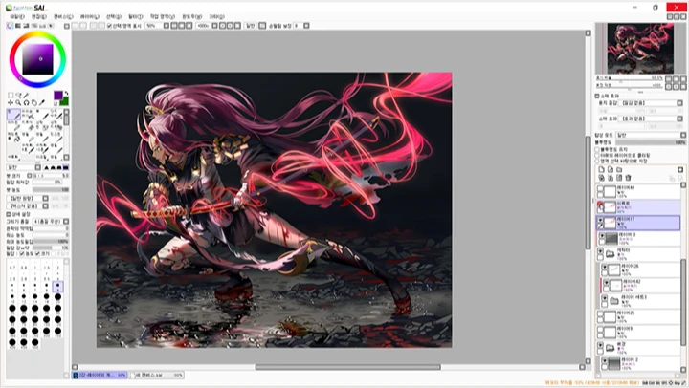
Task: Toggle the pressure density (농도) checkbox
Action: (22, 253)
